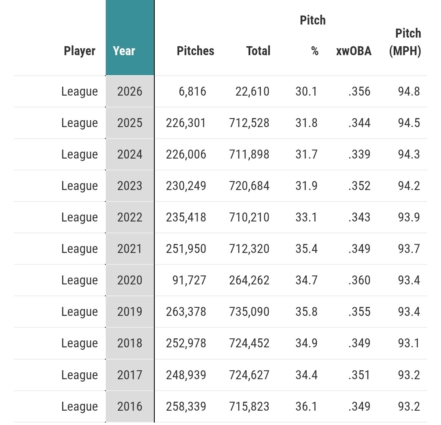Click the 2026 velocity value 94.8
Screen dimensions: 441x425
pyautogui.click(x=409, y=91)
